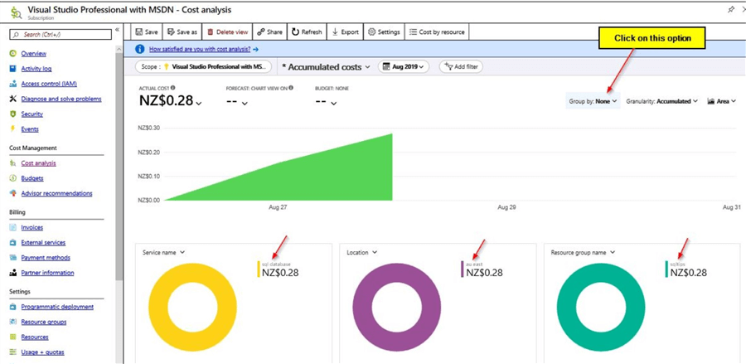
Task: Click the Cost analysis sidebar icon
Action: tap(12, 163)
